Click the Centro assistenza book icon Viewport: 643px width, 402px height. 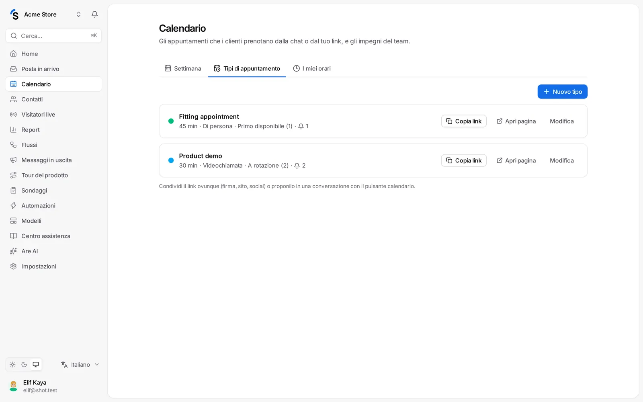pyautogui.click(x=13, y=236)
